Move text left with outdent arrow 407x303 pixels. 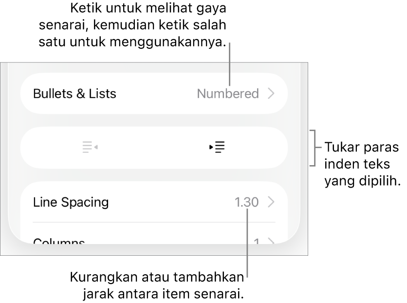point(90,147)
